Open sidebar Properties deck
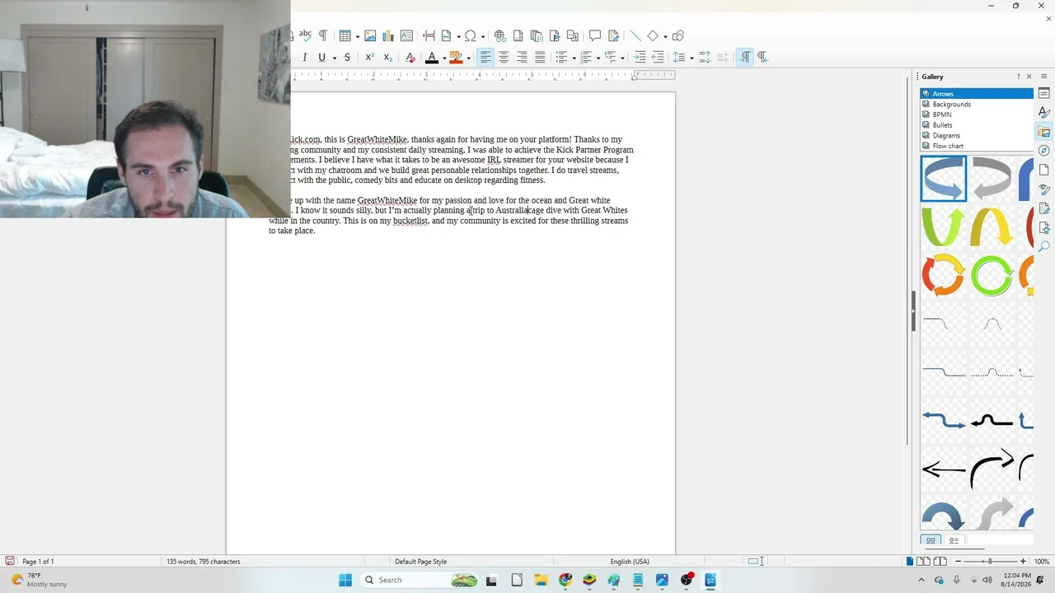The height and width of the screenshot is (593, 1055). (1044, 94)
